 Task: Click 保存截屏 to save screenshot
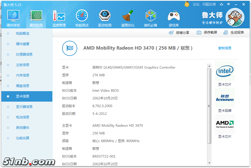(207, 32)
